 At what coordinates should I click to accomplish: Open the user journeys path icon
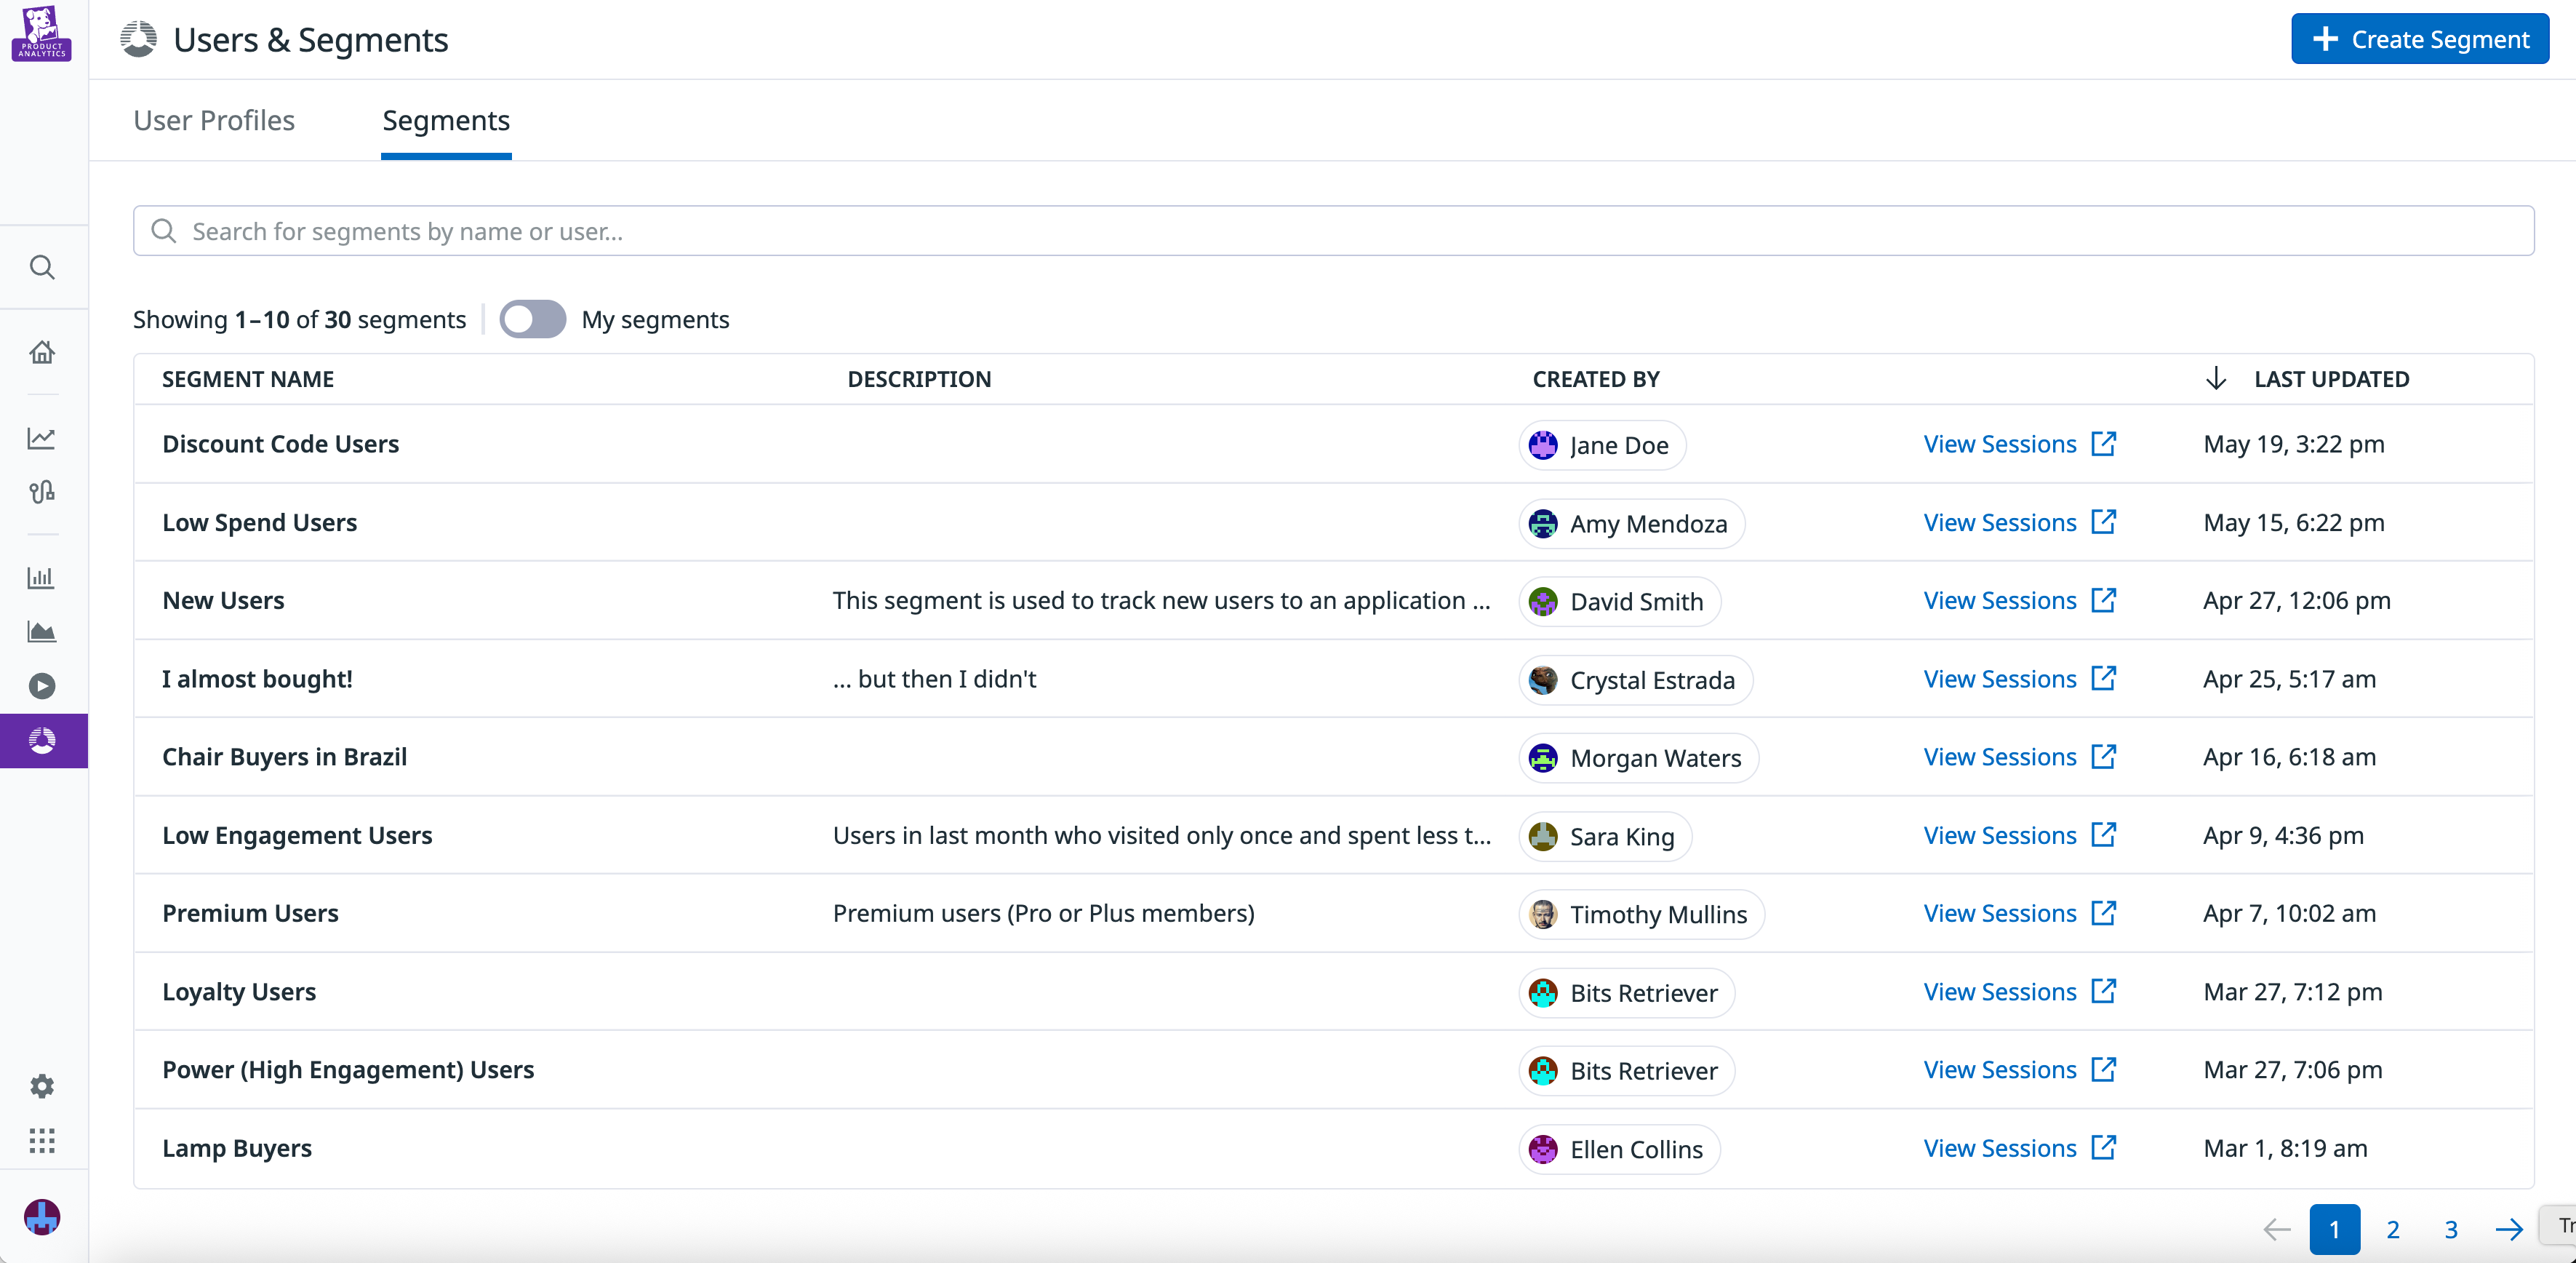(42, 491)
